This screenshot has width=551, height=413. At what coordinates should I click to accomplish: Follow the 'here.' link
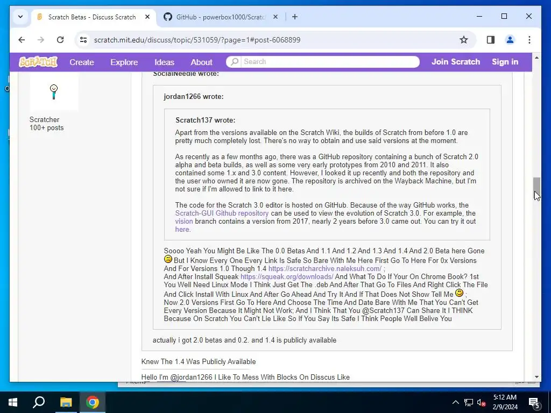coord(183,229)
